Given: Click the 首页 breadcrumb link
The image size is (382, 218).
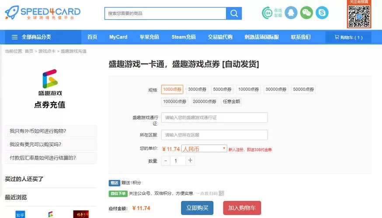Looking at the screenshot, I should [x=29, y=51].
